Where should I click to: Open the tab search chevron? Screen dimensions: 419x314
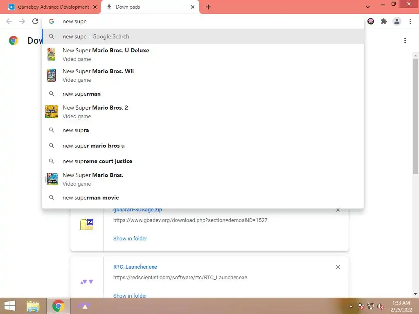tap(368, 7)
